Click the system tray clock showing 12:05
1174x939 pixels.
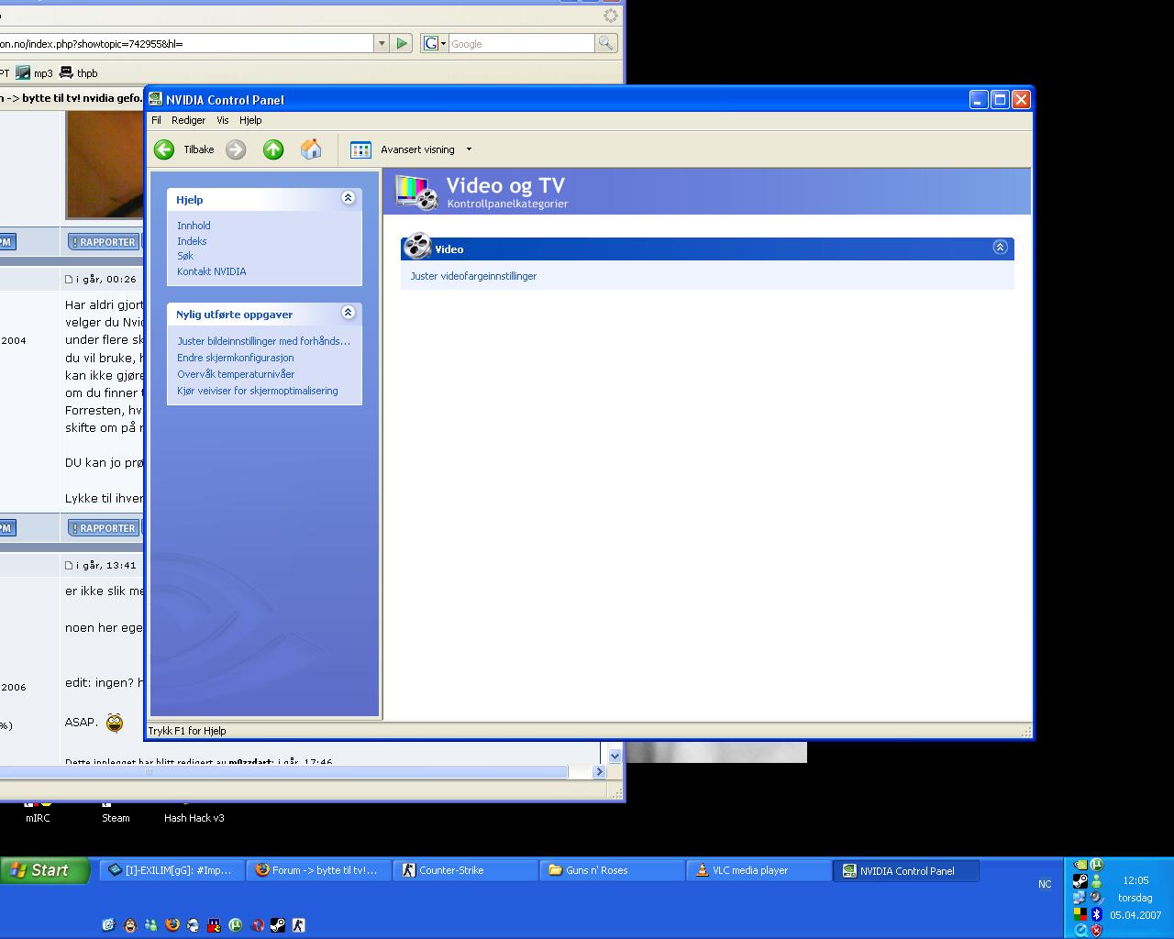1135,880
